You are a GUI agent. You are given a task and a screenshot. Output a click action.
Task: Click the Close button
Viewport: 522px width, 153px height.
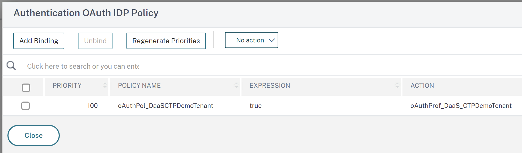click(33, 135)
